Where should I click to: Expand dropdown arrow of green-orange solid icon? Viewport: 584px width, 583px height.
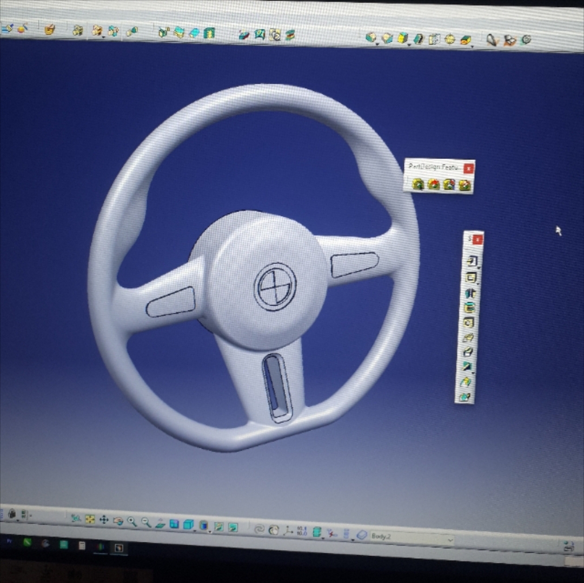pyautogui.click(x=472, y=47)
